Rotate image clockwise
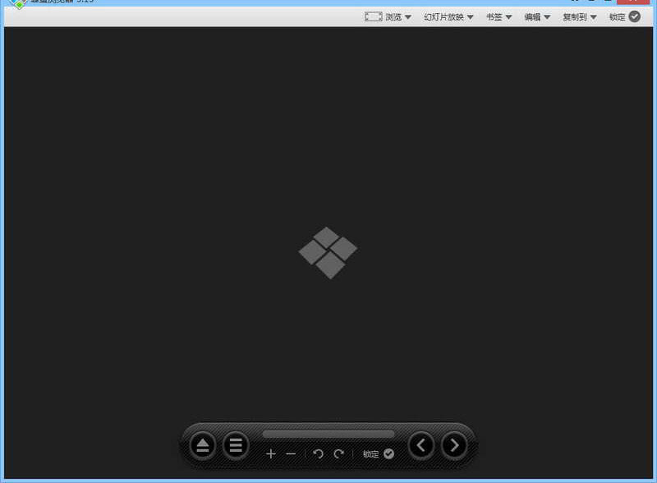Viewport: 657px width, 483px height. 338,453
